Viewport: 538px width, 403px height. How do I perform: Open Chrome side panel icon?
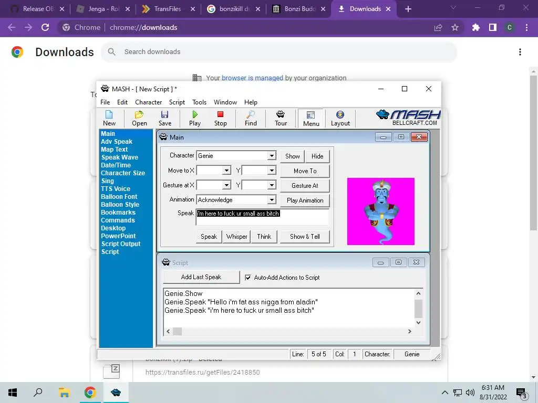point(493,27)
